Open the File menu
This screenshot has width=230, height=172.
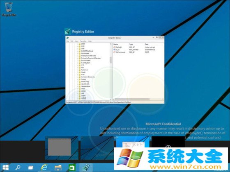coord(68,41)
